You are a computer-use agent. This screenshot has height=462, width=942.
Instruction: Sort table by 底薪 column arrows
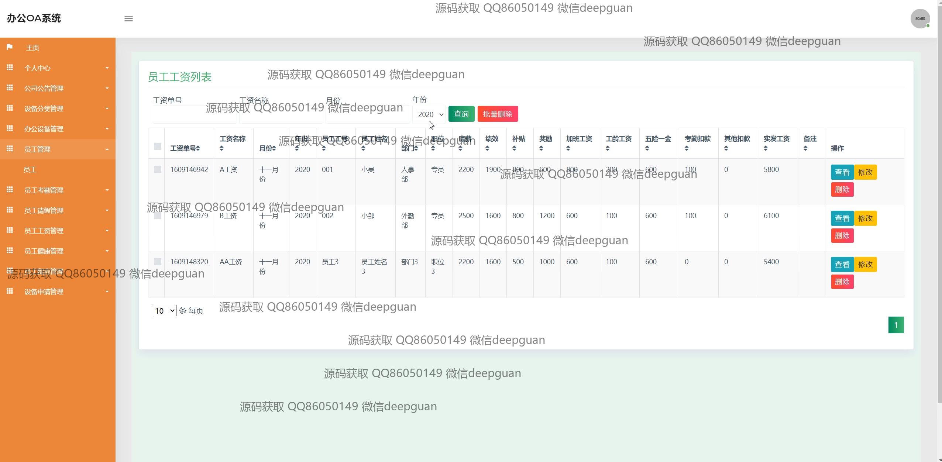(x=460, y=148)
